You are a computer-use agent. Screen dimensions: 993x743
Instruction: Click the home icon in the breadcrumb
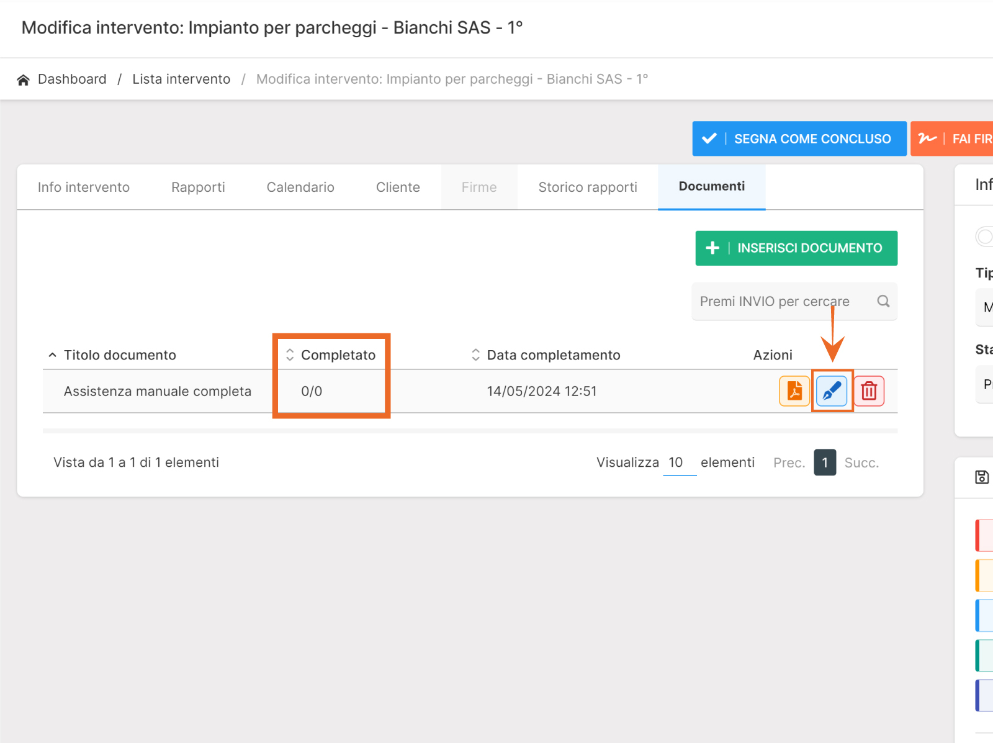click(x=24, y=79)
